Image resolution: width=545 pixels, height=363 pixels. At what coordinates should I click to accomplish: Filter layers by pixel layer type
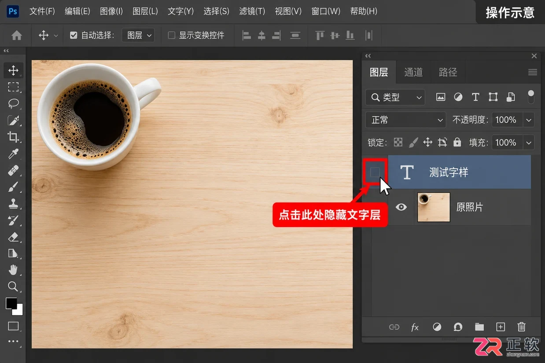[x=441, y=97]
